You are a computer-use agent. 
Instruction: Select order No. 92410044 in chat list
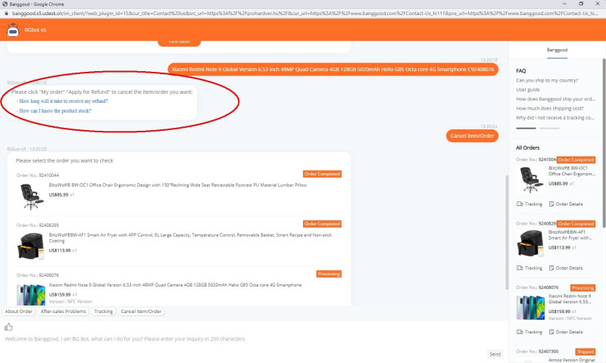[x=179, y=191]
